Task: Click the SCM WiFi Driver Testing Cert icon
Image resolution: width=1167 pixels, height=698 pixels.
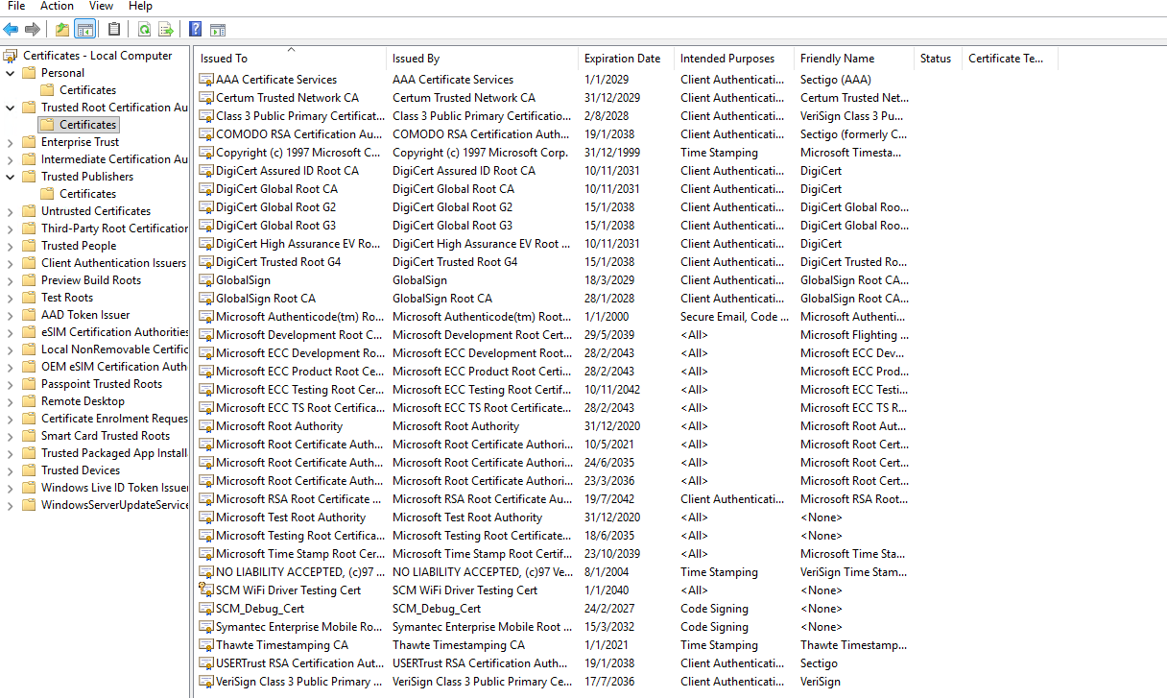Action: [206, 590]
